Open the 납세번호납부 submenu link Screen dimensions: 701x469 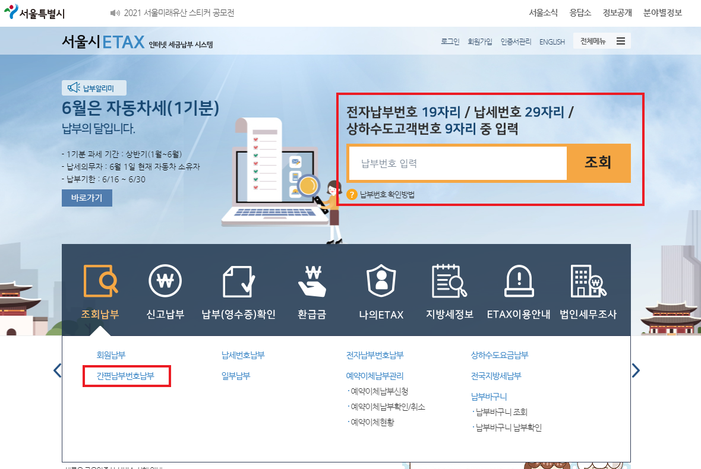pyautogui.click(x=243, y=355)
